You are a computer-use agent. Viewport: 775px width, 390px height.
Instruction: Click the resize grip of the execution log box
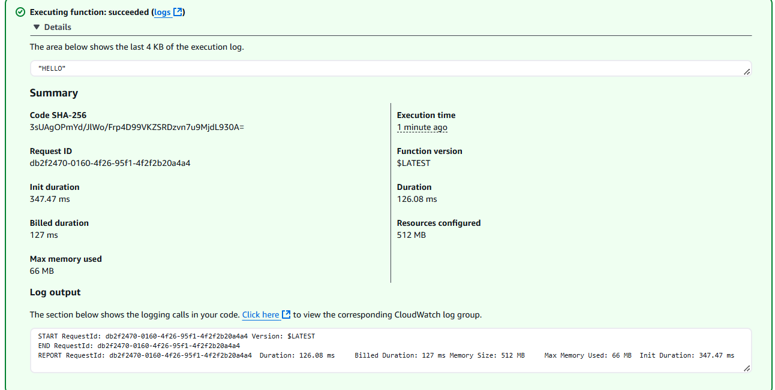pyautogui.click(x=747, y=71)
